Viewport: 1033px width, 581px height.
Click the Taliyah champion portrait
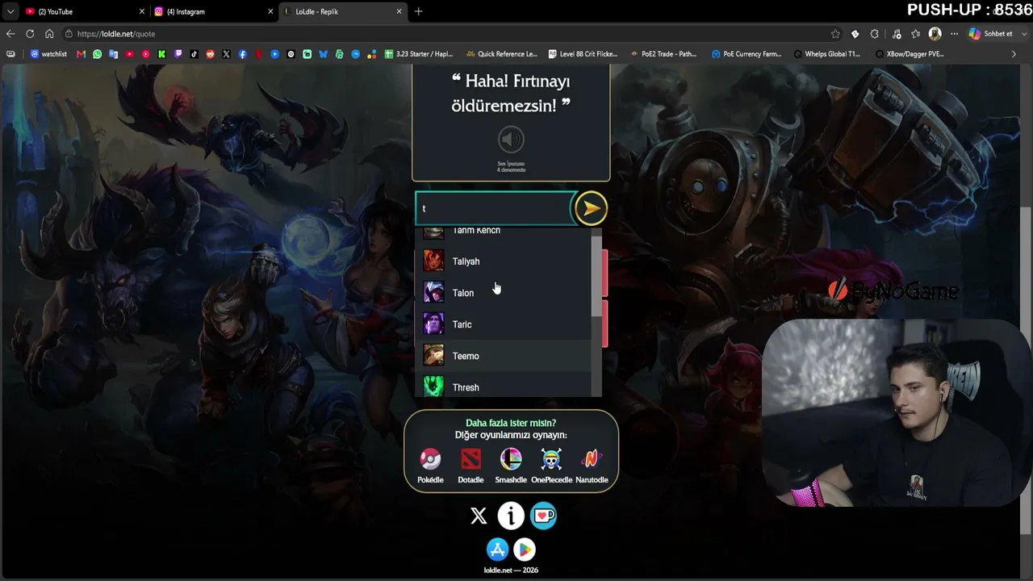[433, 261]
